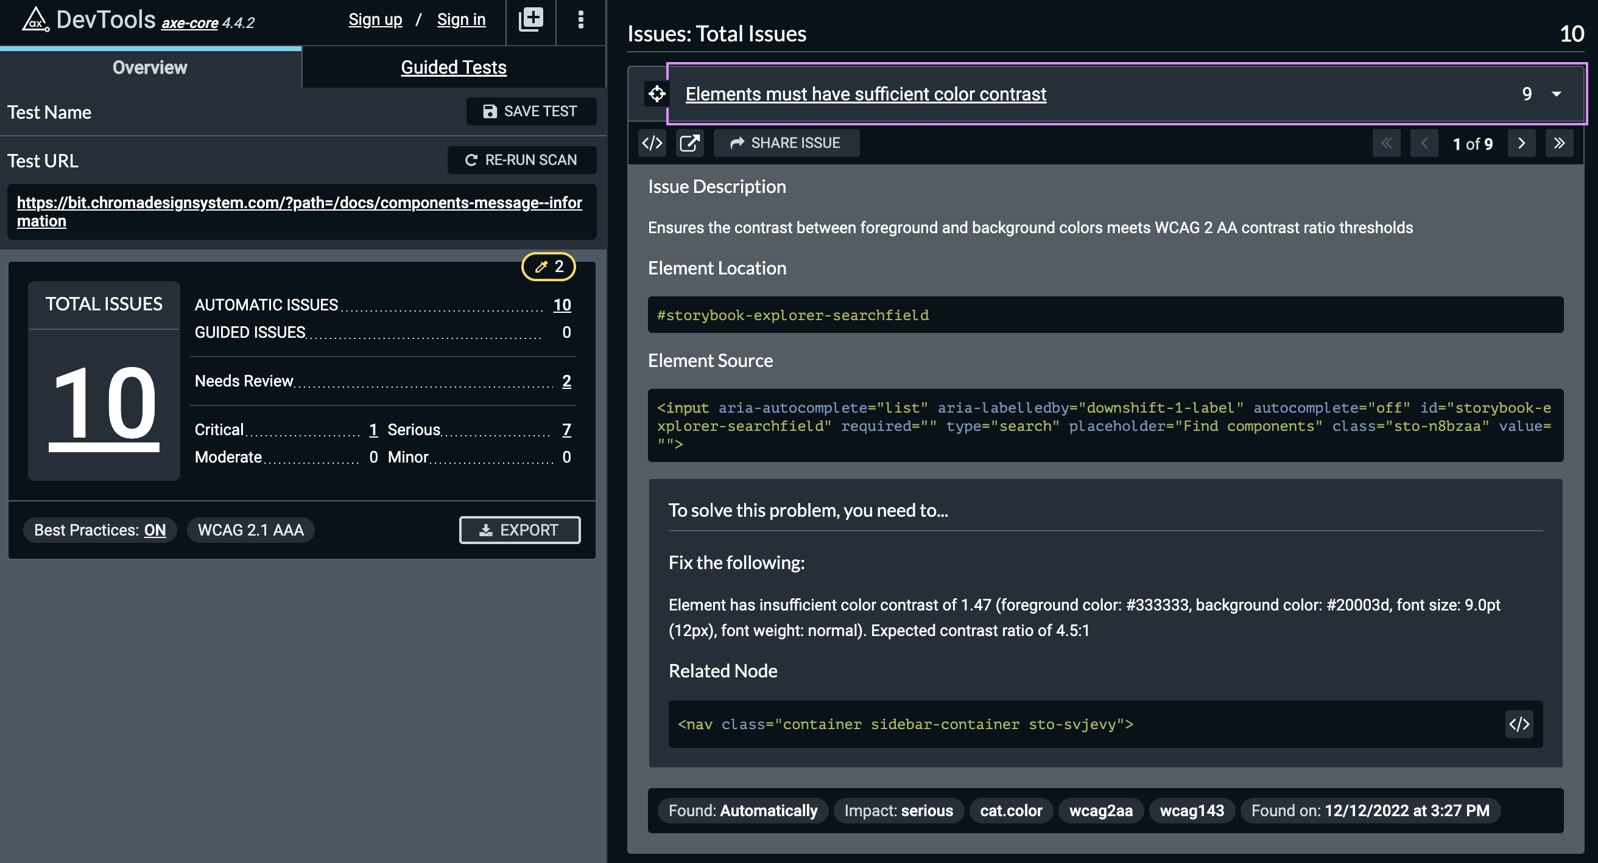Screen dimensions: 1598x863
Task: Click the SHARE ISSUE button
Action: point(787,142)
